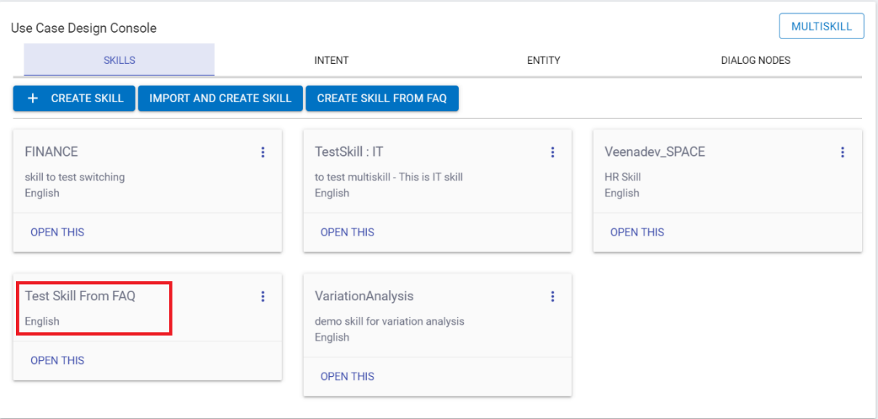The width and height of the screenshot is (878, 419).
Task: Switch to the INTENT tab
Action: [331, 60]
